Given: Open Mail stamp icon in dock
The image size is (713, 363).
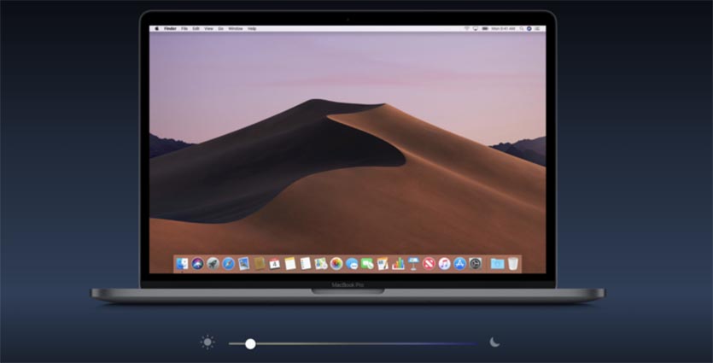Looking at the screenshot, I should point(243,263).
